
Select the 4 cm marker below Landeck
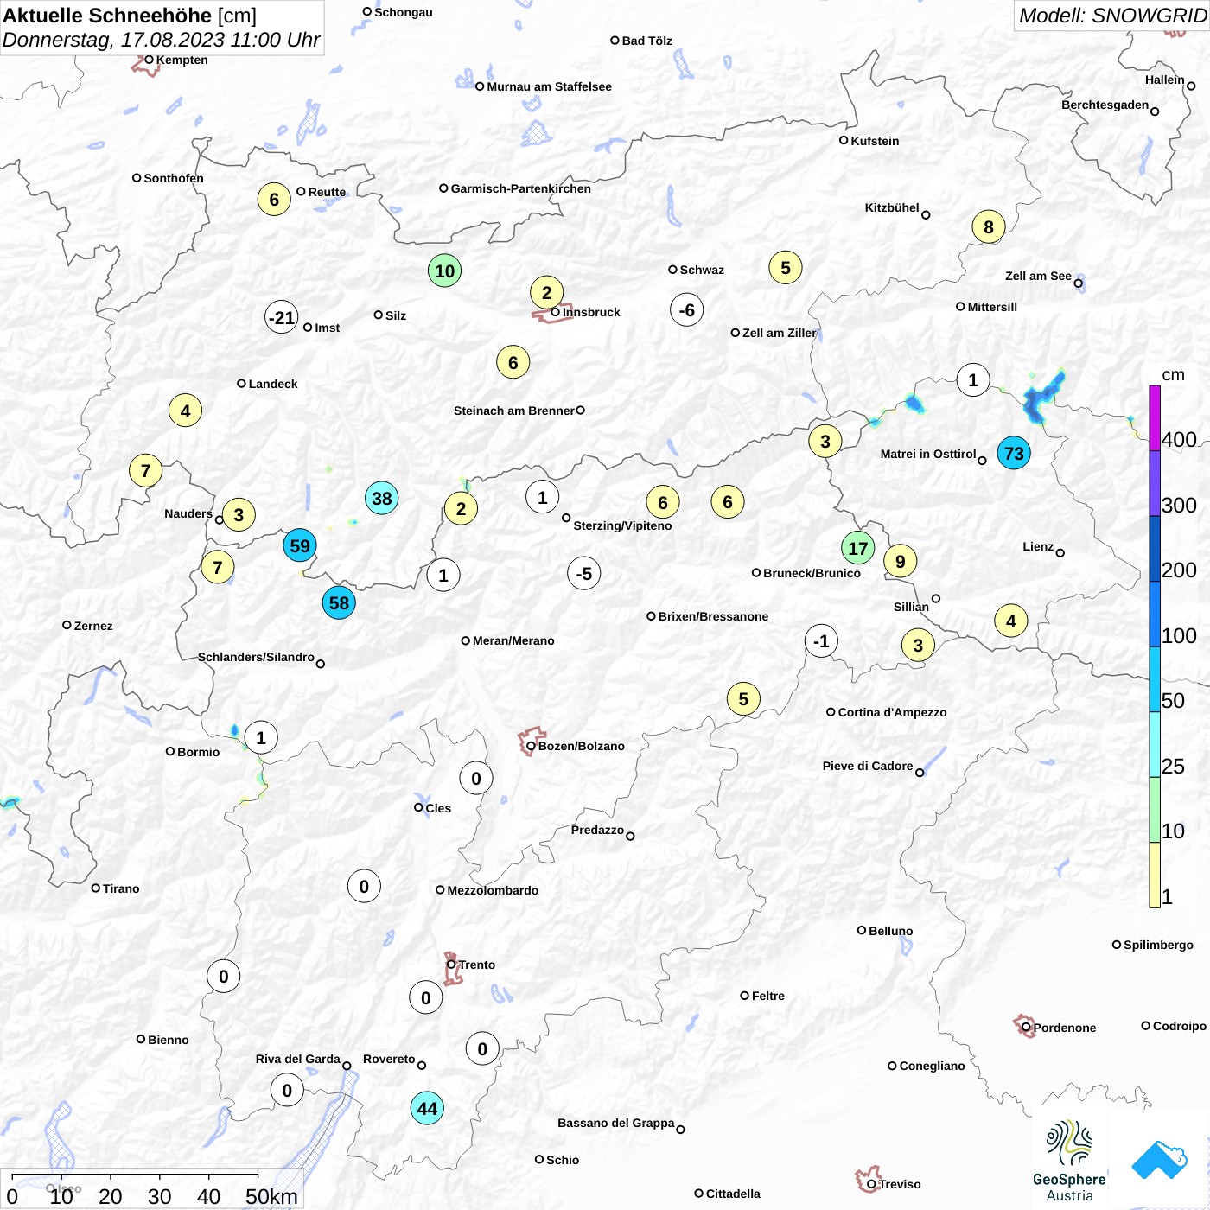(x=185, y=411)
